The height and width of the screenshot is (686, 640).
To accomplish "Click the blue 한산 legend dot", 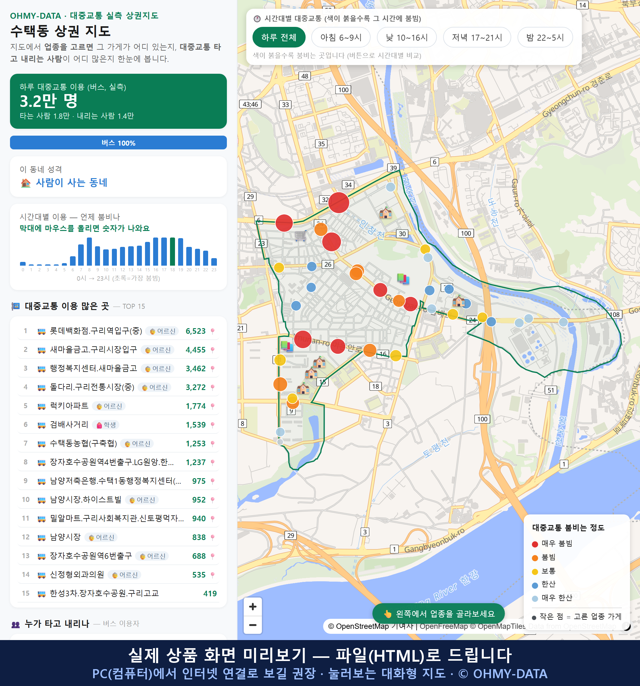I will tap(535, 585).
